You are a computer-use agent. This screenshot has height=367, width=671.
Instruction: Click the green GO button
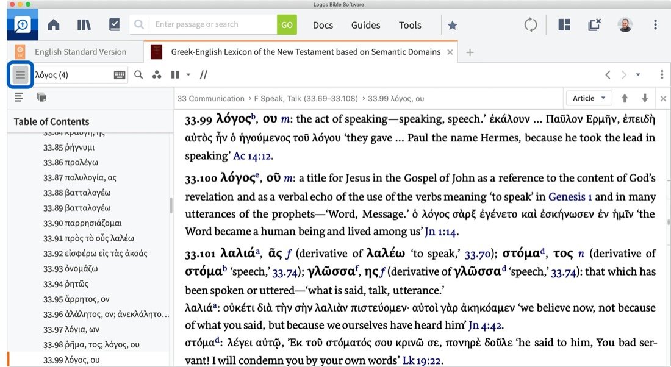click(287, 25)
